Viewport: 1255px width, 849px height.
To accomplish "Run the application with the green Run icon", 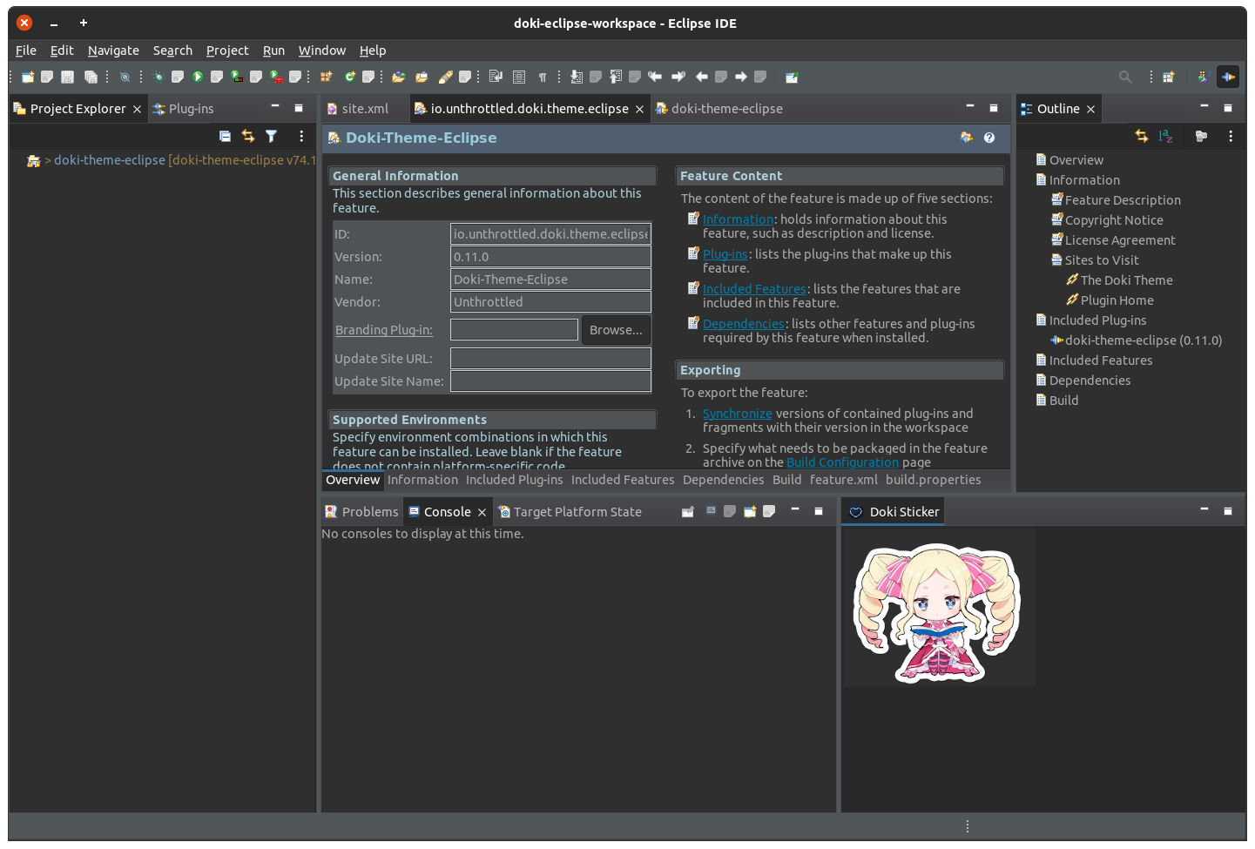I will click(x=197, y=77).
